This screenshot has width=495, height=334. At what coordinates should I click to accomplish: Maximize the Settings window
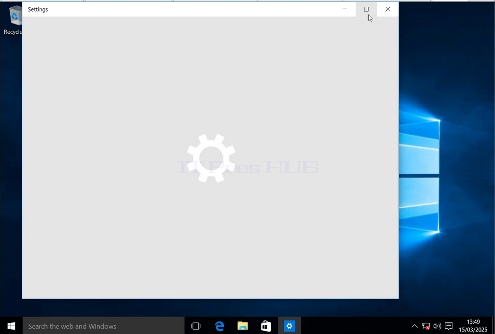click(x=366, y=9)
